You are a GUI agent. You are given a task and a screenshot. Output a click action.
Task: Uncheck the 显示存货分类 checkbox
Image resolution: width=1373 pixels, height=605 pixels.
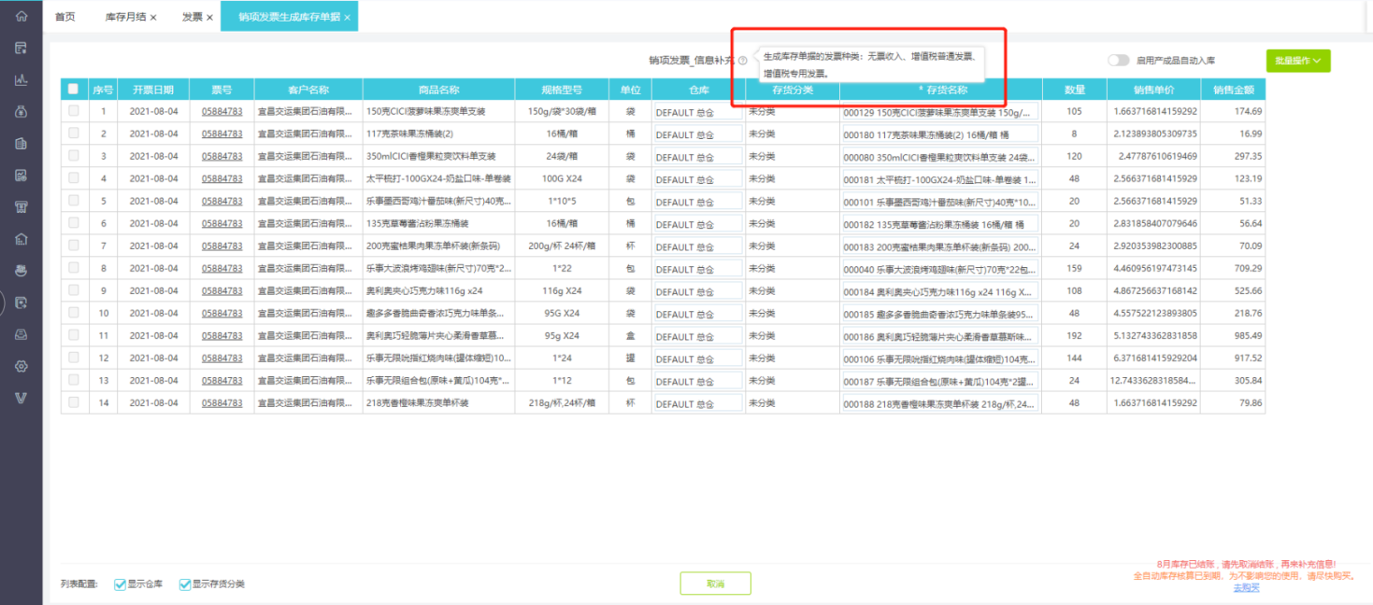point(185,584)
